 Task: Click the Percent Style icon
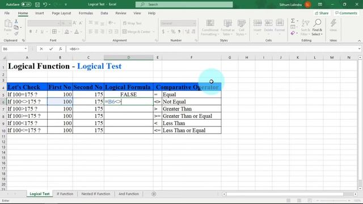(173, 32)
